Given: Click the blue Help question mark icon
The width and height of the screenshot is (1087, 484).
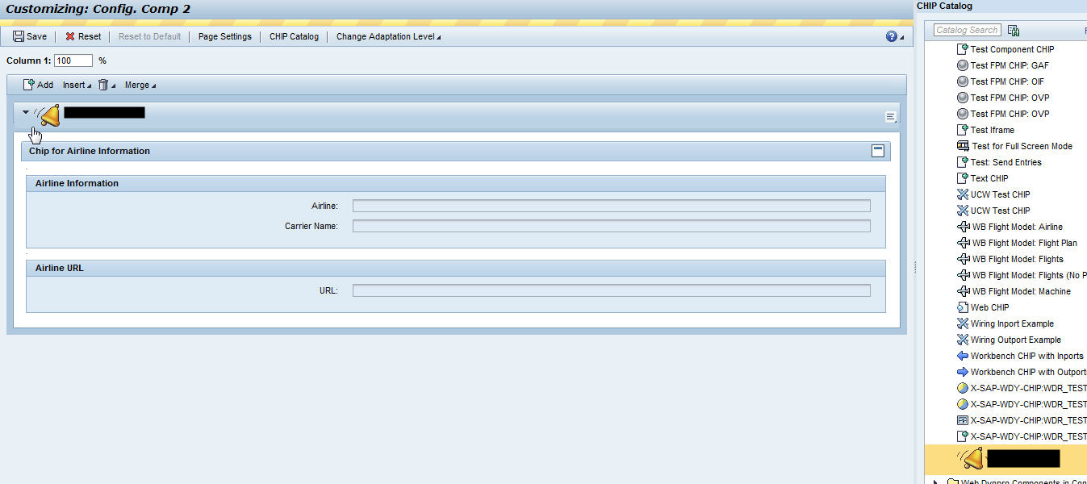Looking at the screenshot, I should tap(889, 36).
